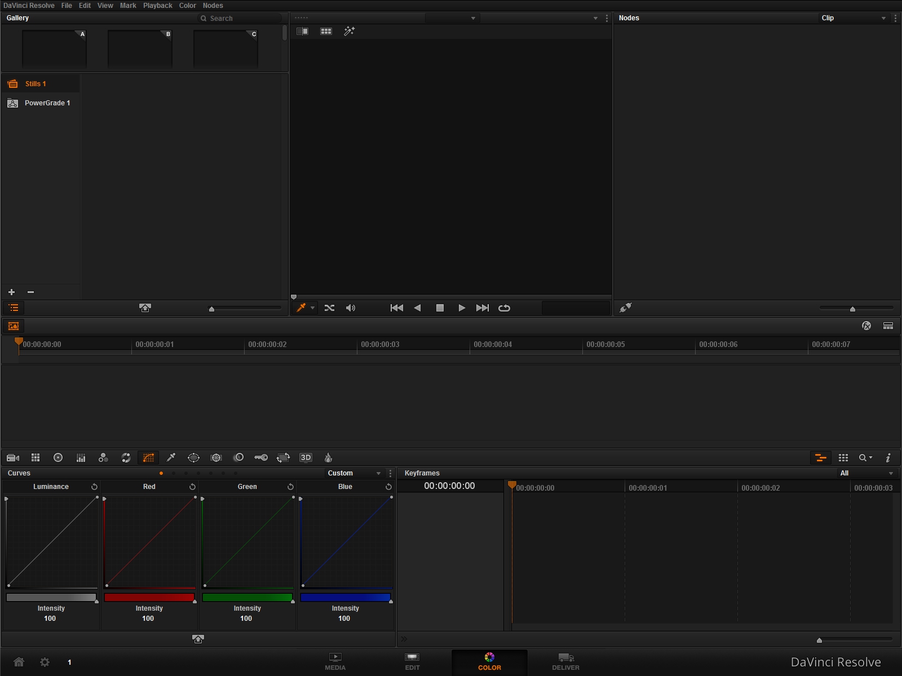Open the Color Wheels palette
Screen dimensions: 902x676
(x=58, y=457)
